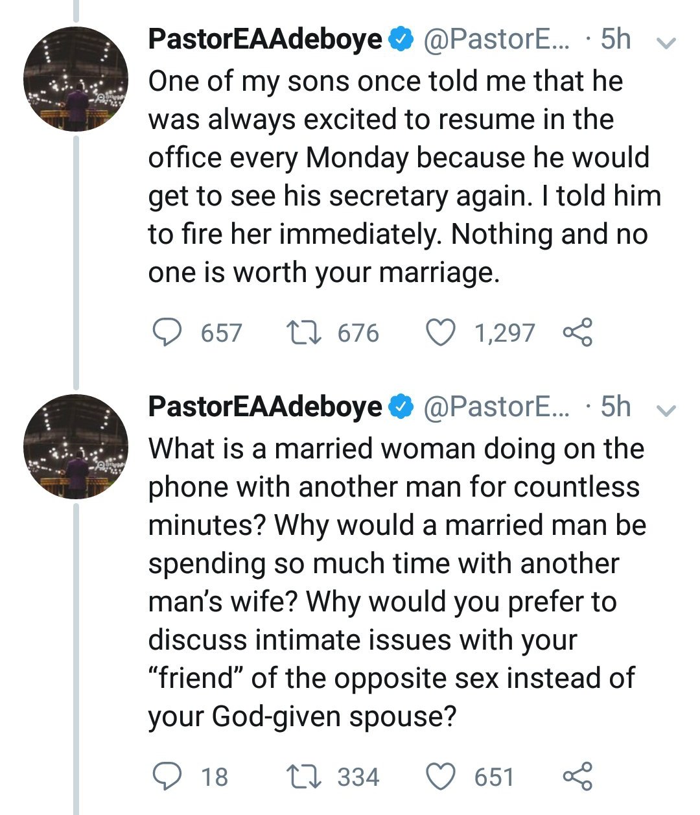Open the profile picture on the first tweet
Image resolution: width=700 pixels, height=815 pixels.
point(76,79)
